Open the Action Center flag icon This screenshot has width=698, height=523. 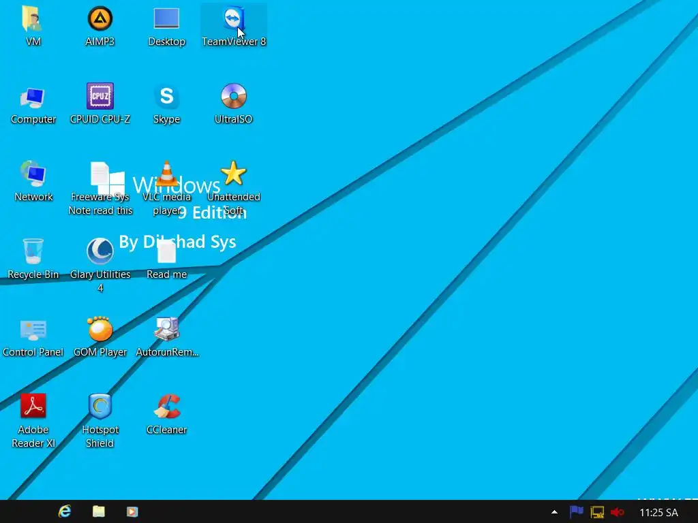pyautogui.click(x=577, y=512)
